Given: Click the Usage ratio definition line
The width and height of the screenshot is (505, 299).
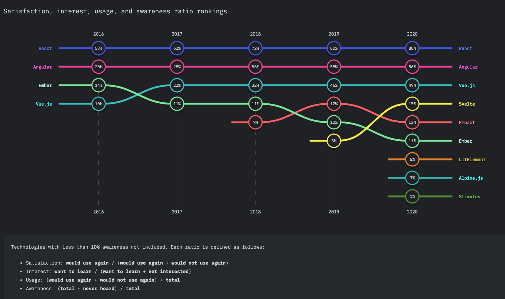Looking at the screenshot, I should click(x=103, y=280).
